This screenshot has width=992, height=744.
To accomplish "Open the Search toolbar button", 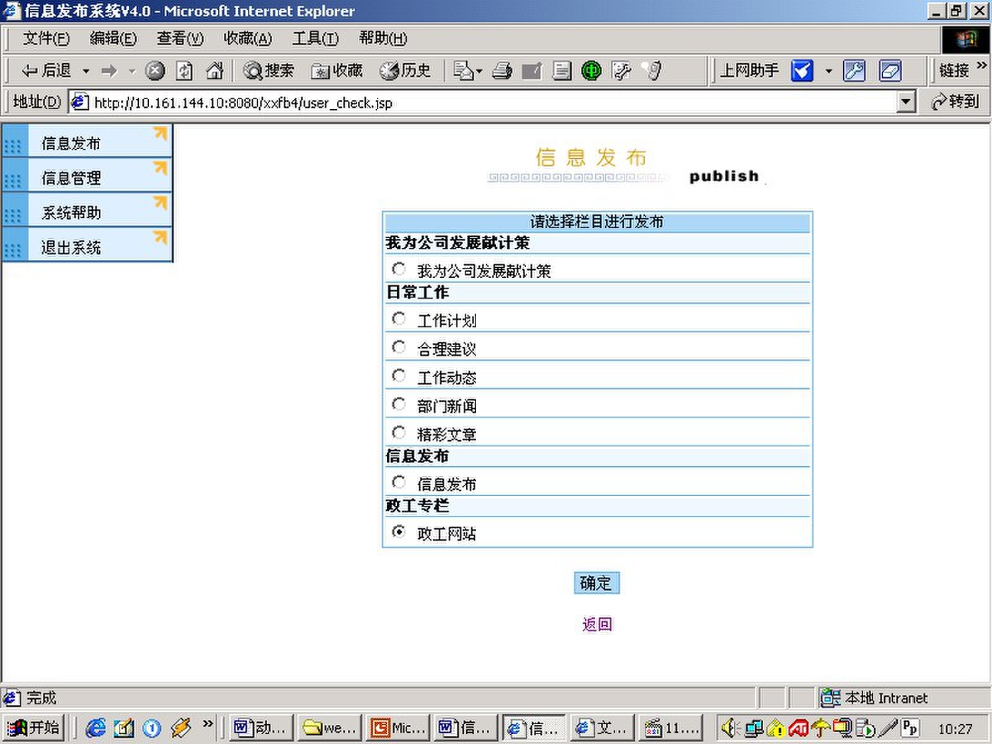I will 268,71.
